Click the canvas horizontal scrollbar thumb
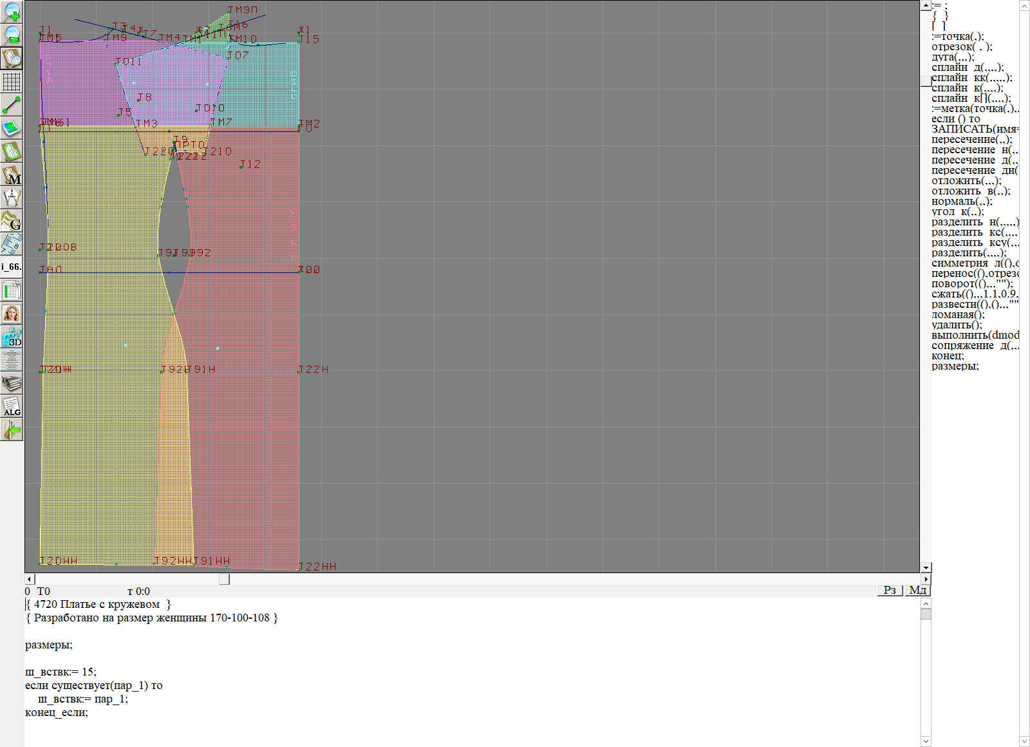 pyautogui.click(x=223, y=579)
